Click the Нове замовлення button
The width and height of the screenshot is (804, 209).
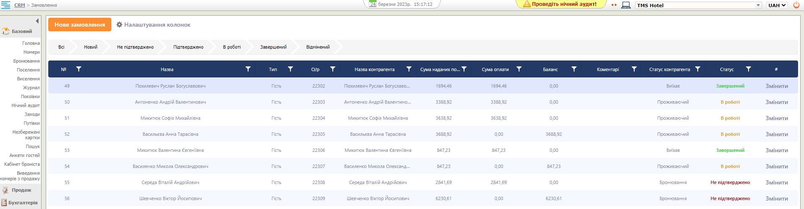point(80,25)
